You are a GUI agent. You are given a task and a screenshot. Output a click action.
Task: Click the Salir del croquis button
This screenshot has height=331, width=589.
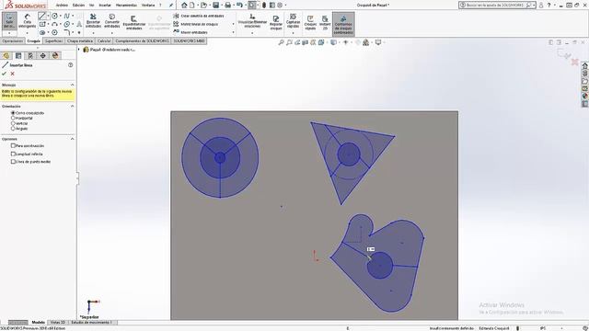click(9, 20)
